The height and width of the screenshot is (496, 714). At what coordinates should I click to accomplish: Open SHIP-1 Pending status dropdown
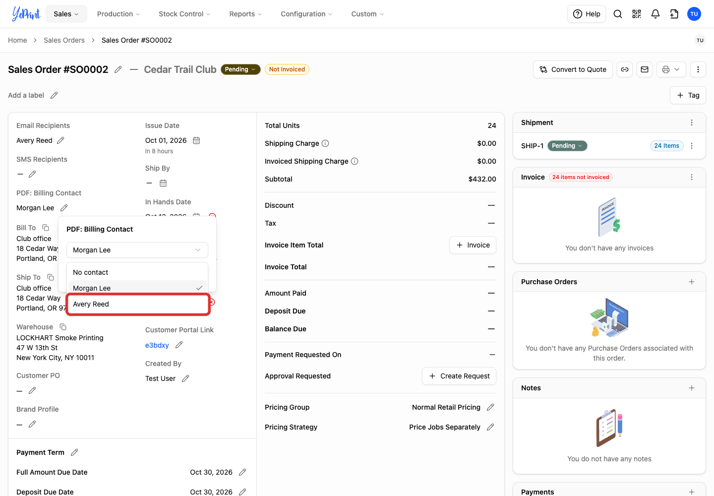(x=567, y=146)
